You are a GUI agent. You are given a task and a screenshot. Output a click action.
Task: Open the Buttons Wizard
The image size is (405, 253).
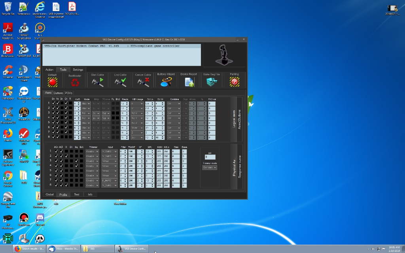[x=166, y=82]
